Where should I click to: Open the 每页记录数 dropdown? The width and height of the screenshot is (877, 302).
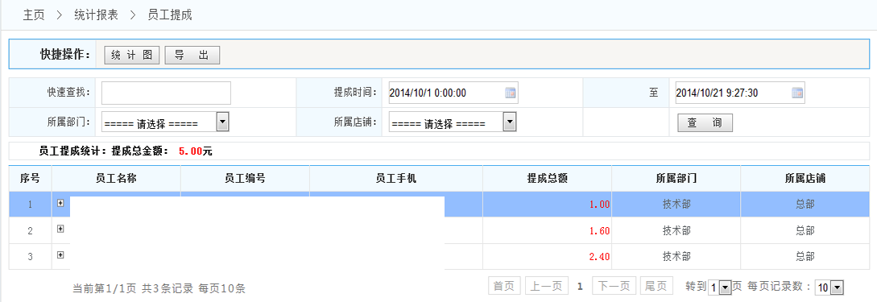pos(829,288)
